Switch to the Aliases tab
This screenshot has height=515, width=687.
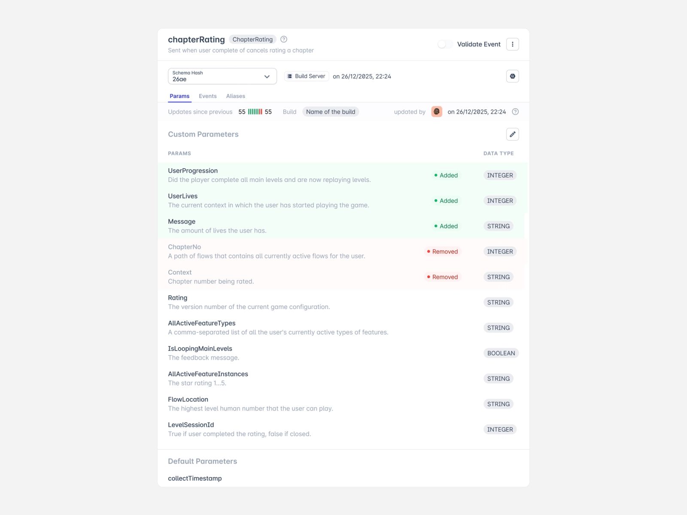pos(236,96)
